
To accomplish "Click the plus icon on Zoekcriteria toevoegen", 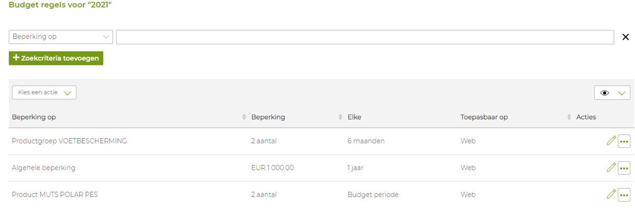I will 16,58.
